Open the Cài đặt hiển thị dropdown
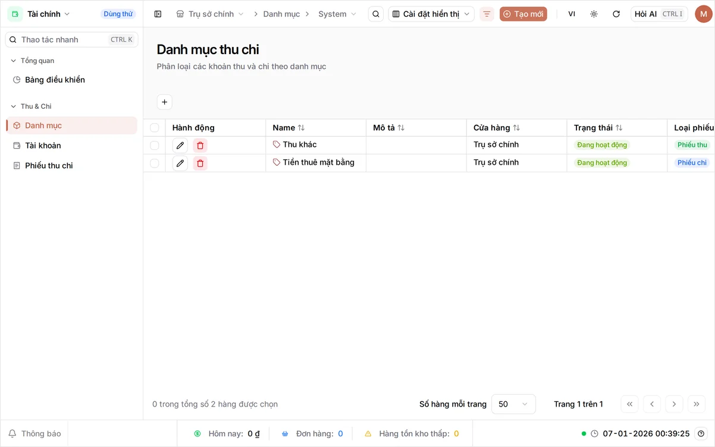The height and width of the screenshot is (447, 715). click(431, 14)
